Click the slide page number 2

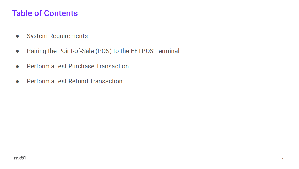tap(282, 158)
